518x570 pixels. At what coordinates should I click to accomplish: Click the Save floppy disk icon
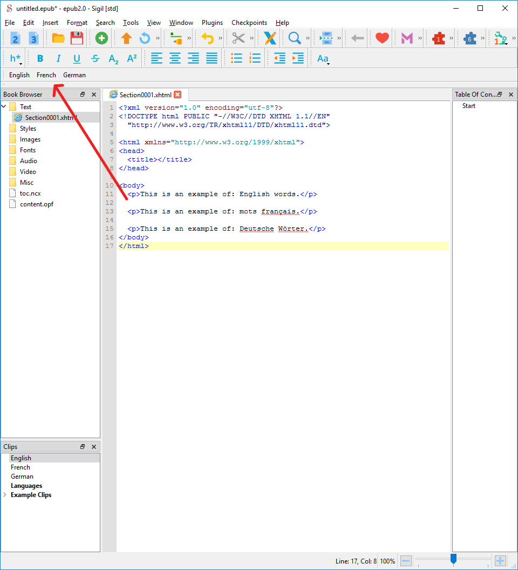(x=77, y=38)
